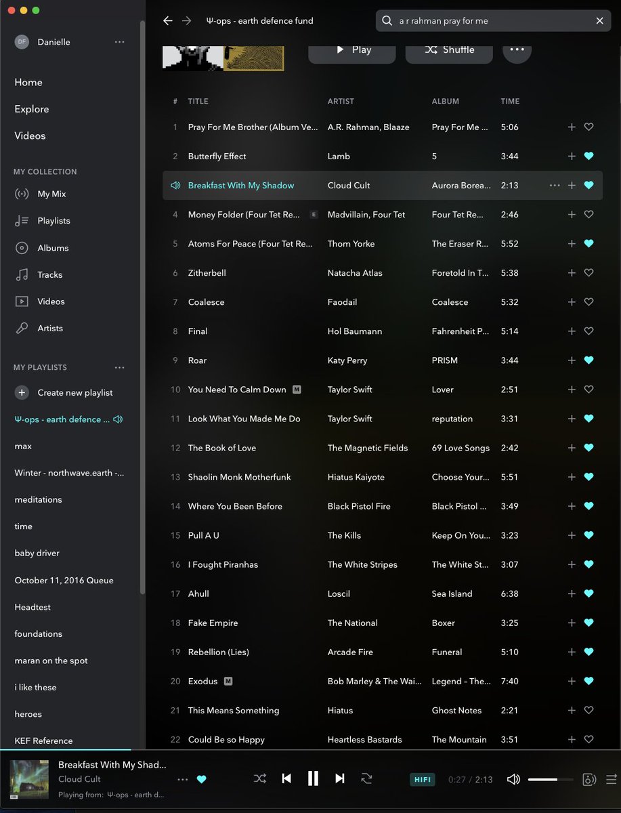Screen dimensions: 621x813
Task: Open Danielle profile avatar
Action: [x=22, y=42]
